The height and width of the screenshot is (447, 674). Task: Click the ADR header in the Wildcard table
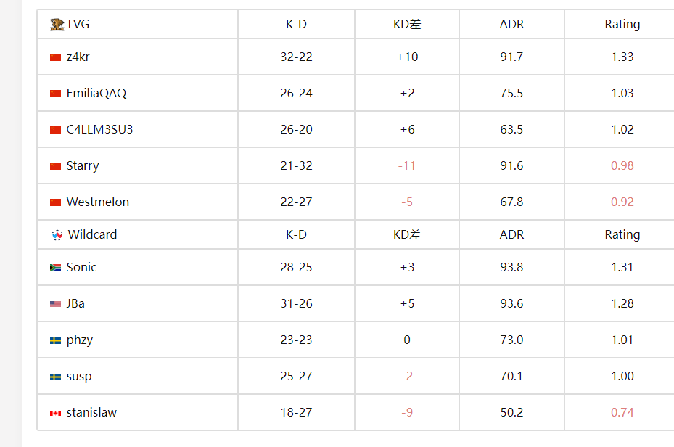point(511,234)
